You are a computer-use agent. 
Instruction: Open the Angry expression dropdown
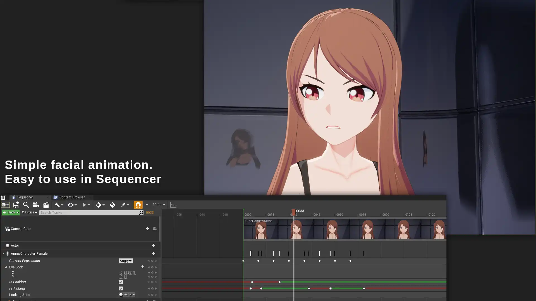pyautogui.click(x=126, y=261)
